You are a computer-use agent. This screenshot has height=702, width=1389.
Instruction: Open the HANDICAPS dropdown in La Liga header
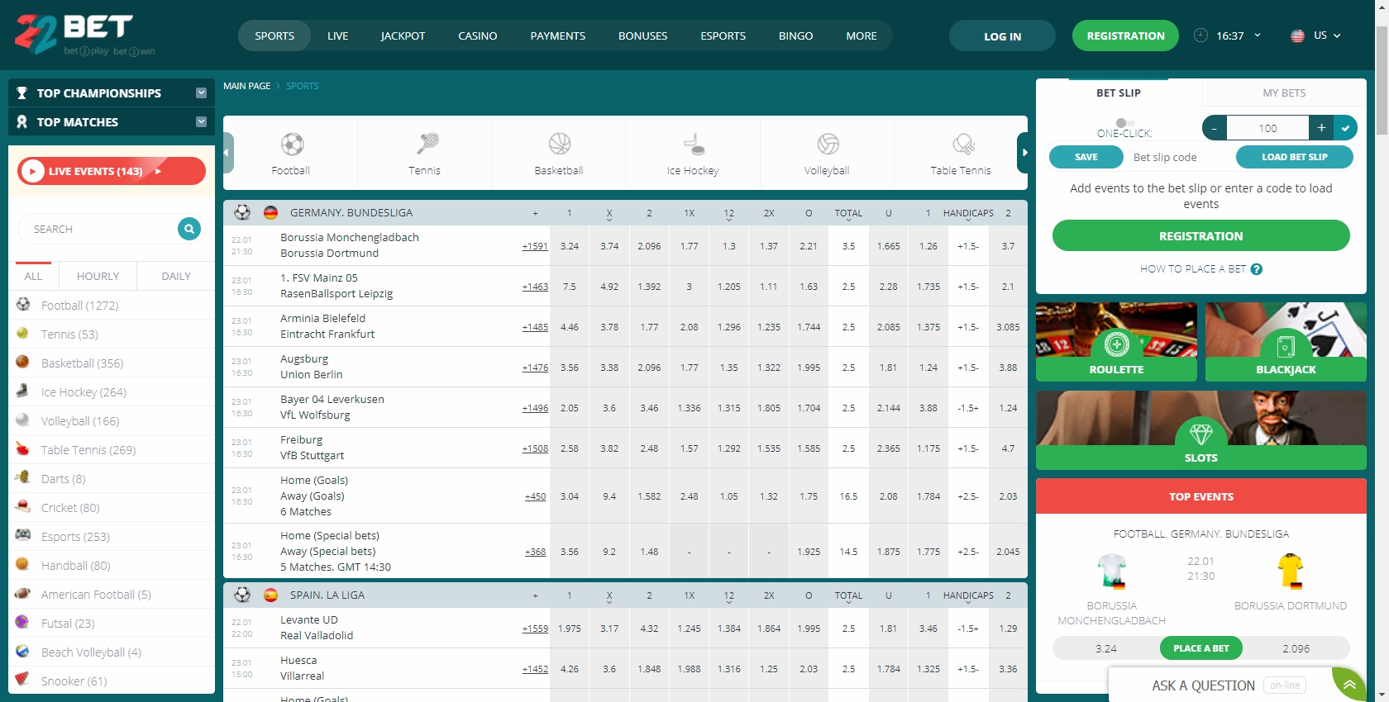968,597
